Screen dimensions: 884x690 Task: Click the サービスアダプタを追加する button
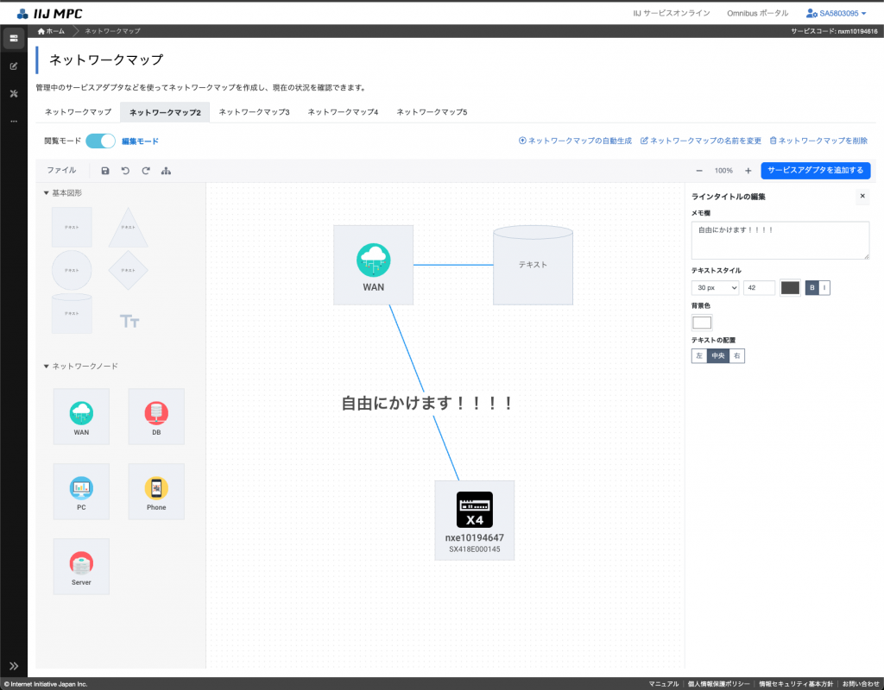tap(815, 171)
